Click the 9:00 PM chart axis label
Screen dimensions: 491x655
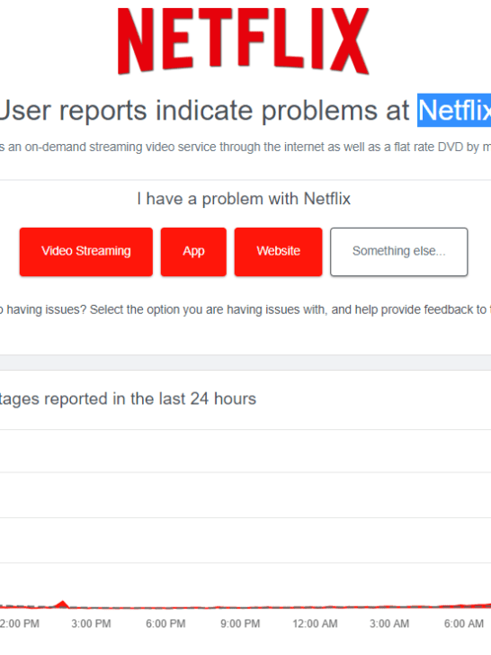(x=240, y=624)
